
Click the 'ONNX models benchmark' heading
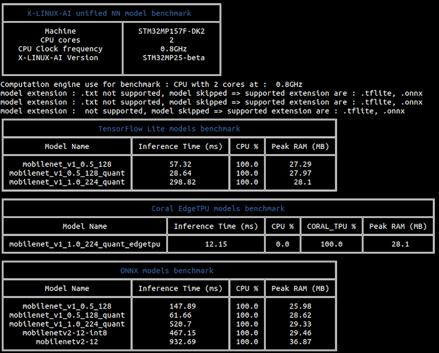(167, 271)
